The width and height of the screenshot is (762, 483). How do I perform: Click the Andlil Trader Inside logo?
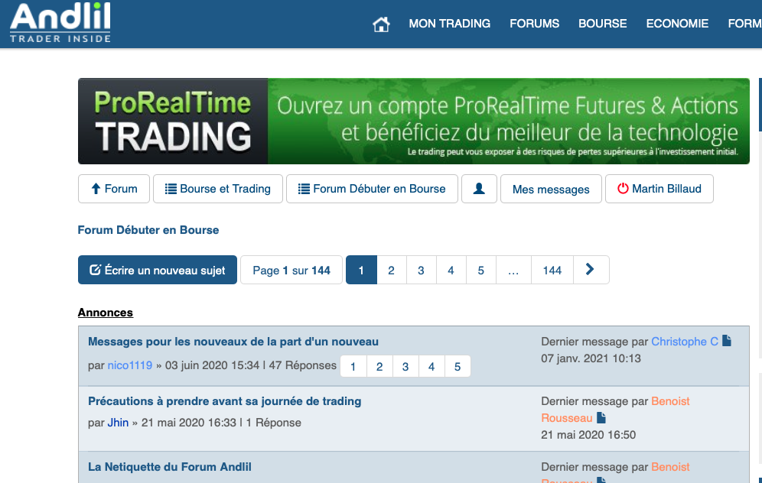coord(60,23)
